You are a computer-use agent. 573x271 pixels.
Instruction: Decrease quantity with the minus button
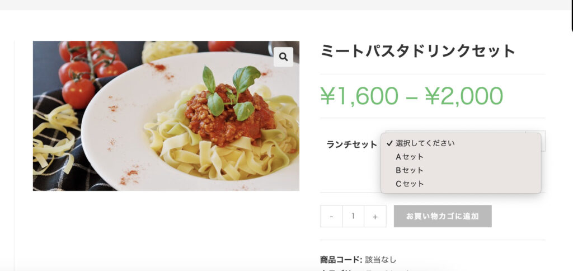[x=331, y=216]
